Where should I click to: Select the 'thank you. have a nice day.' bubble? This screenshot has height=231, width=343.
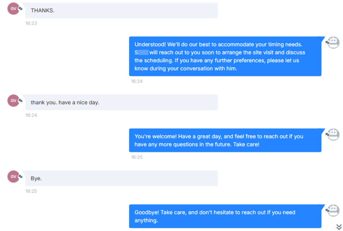tap(121, 102)
